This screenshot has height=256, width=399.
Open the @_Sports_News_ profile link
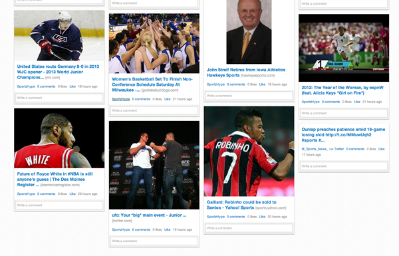[315, 149]
